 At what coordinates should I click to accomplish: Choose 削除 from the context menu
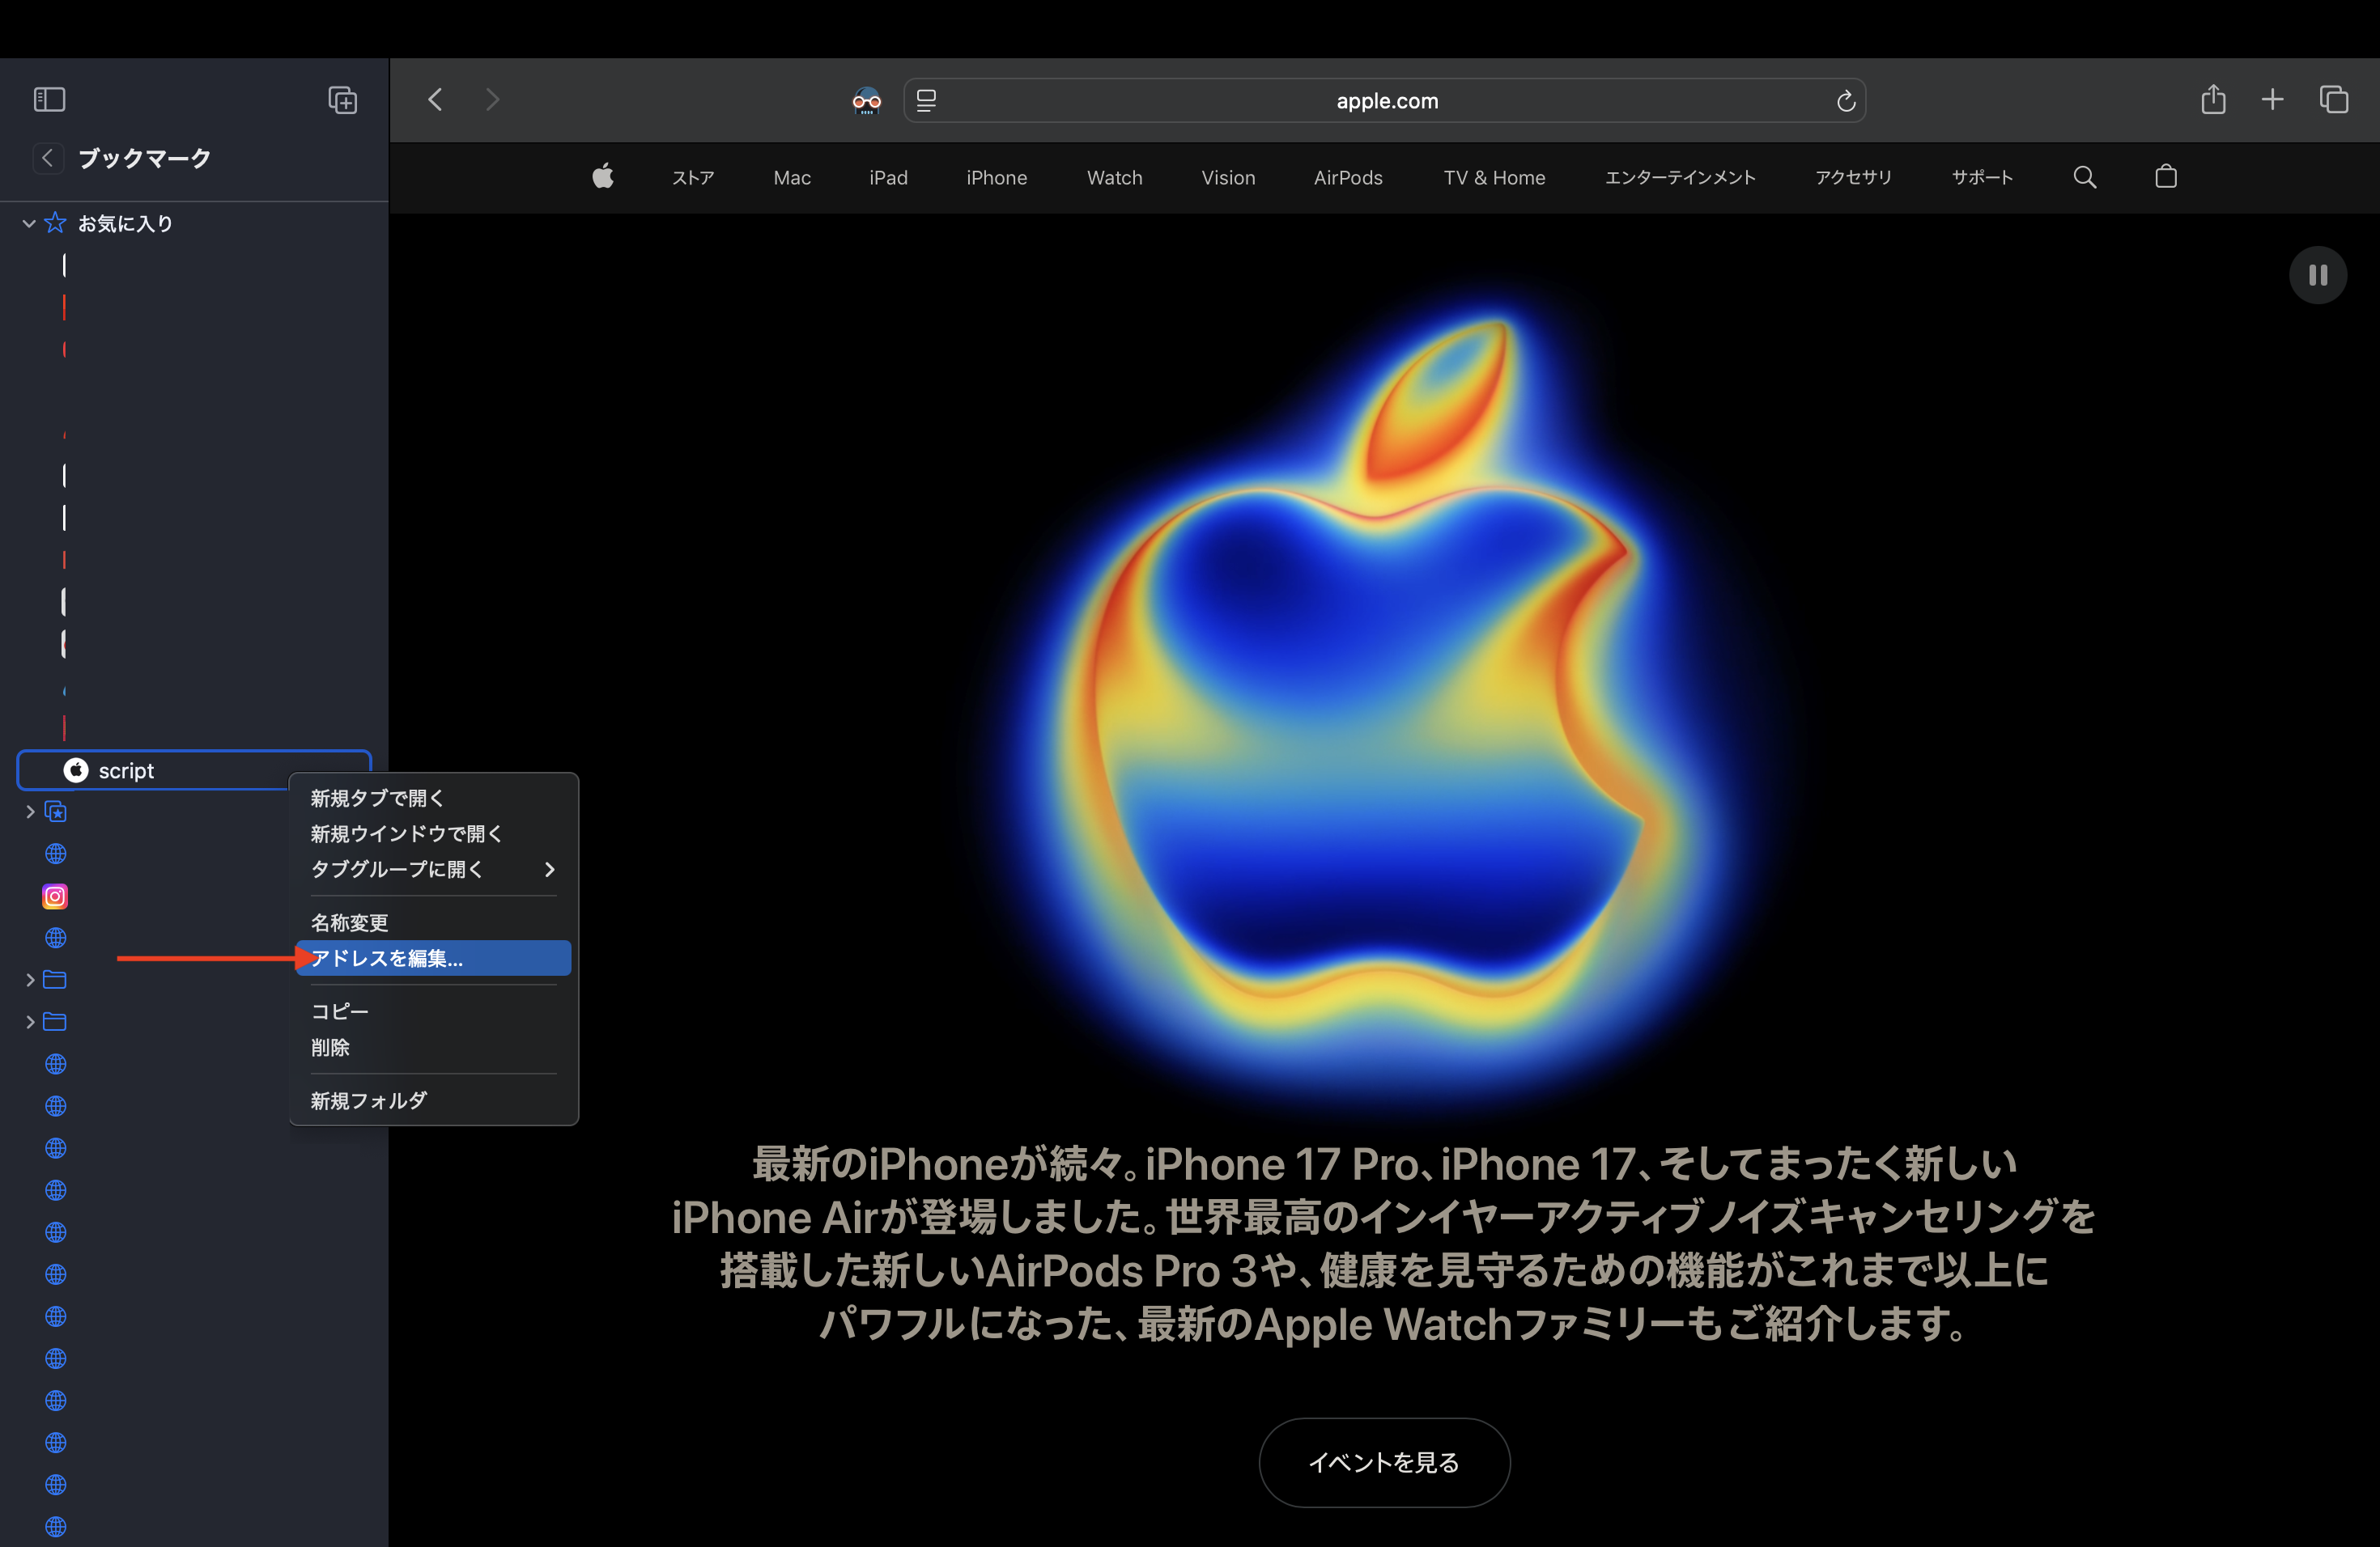tap(330, 1047)
